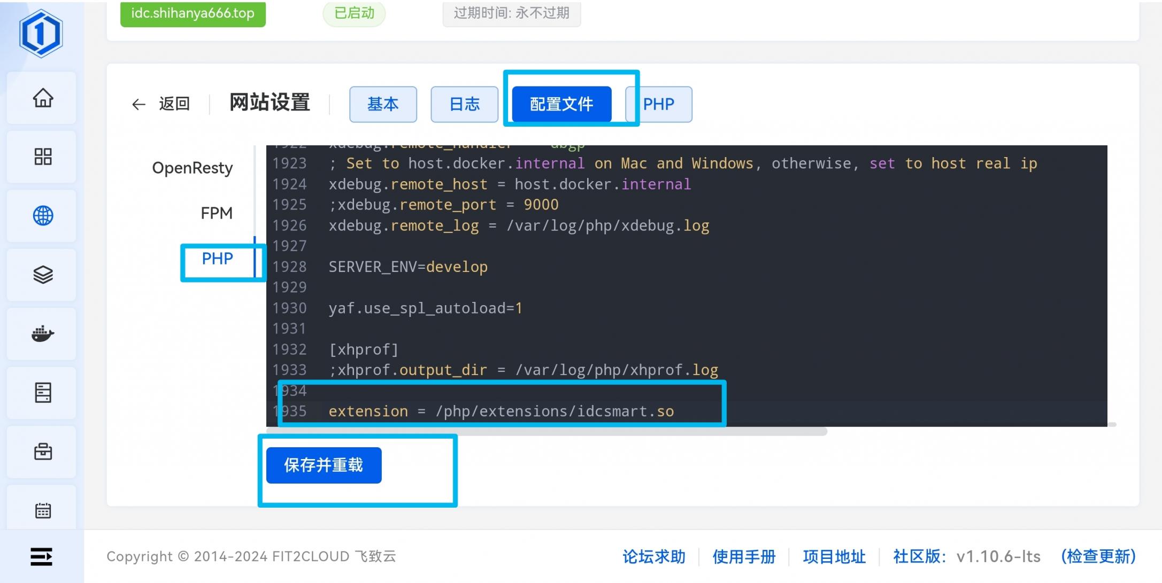Select the 配置文件 tab
This screenshot has height=583, width=1162.
561,104
